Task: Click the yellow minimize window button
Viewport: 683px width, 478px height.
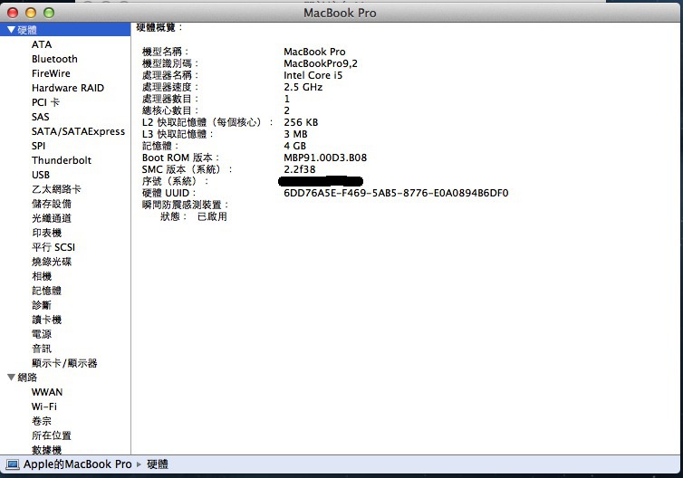Action: click(31, 13)
